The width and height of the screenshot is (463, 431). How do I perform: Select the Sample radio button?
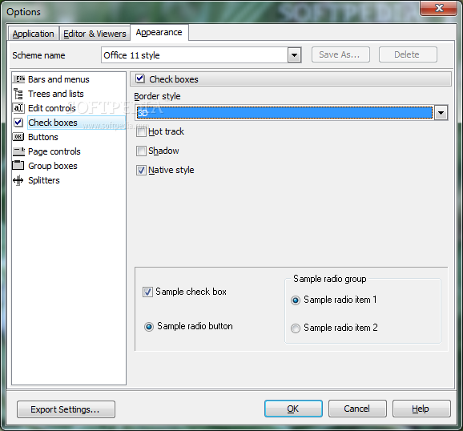[x=149, y=327]
